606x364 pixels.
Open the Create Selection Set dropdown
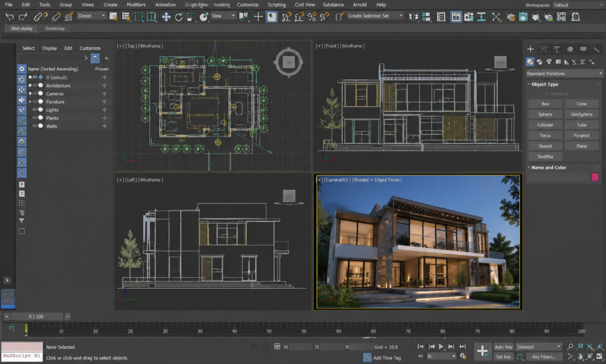(375, 16)
